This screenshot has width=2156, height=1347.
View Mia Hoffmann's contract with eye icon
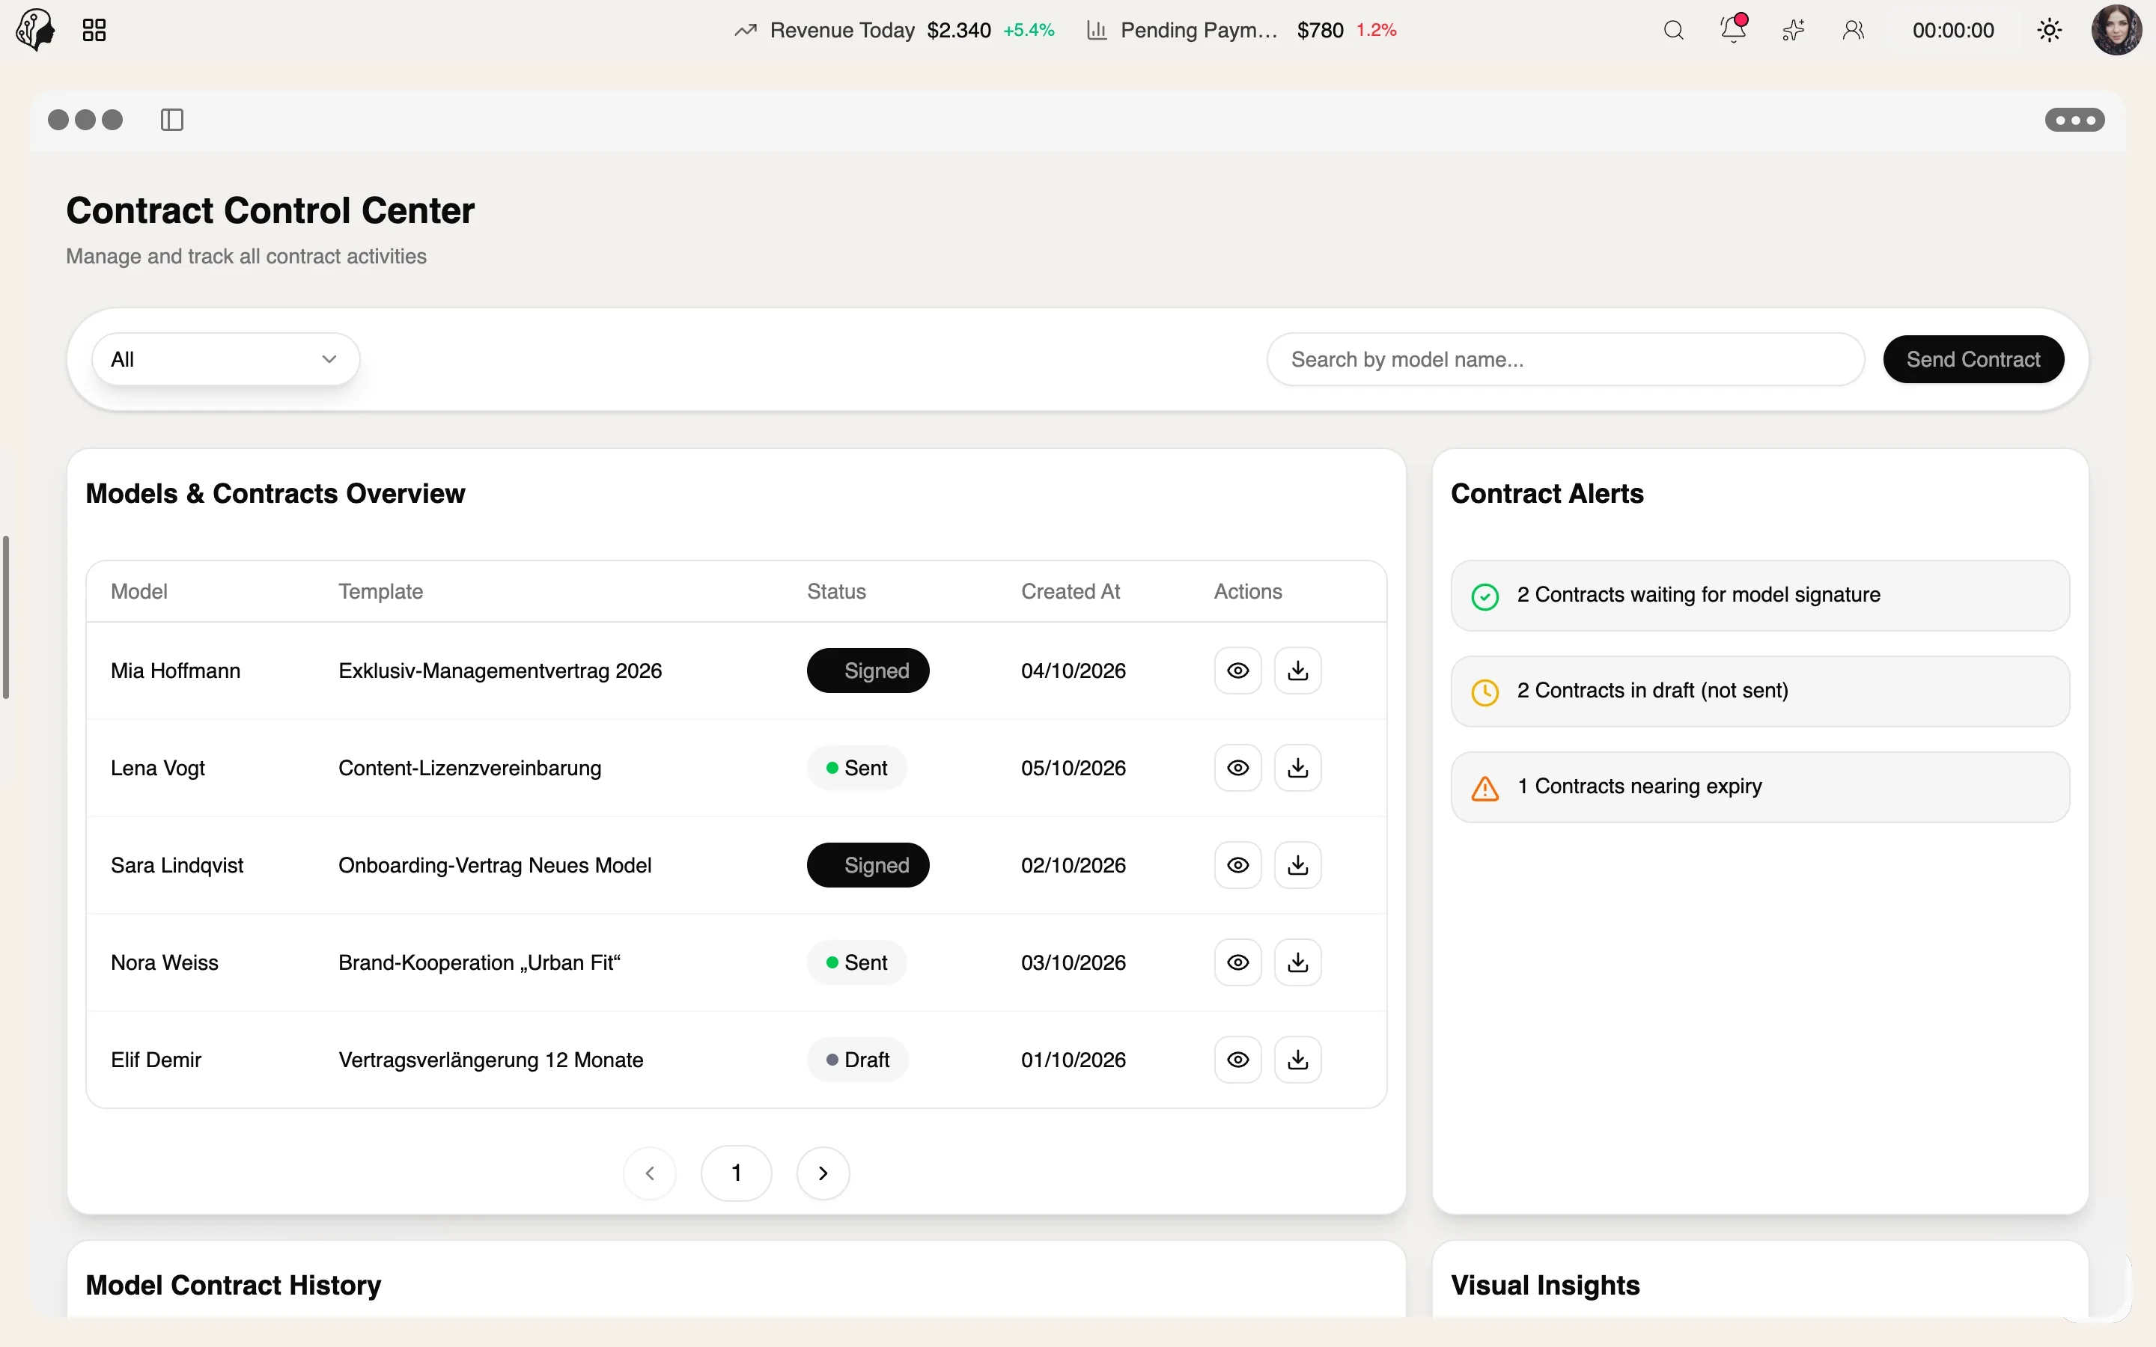tap(1237, 670)
